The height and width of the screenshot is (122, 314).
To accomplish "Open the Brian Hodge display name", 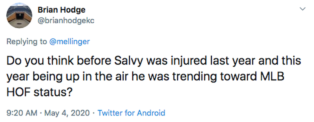I will tap(61, 10).
